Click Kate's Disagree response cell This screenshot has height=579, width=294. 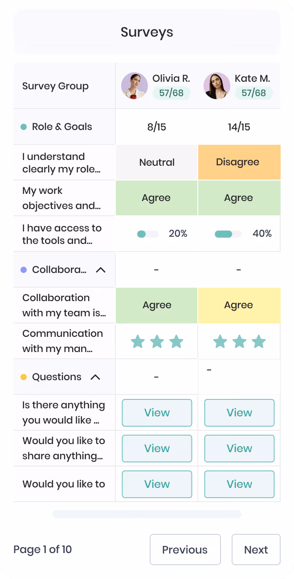[x=239, y=162]
